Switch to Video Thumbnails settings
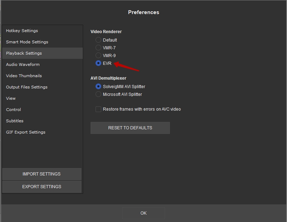Image resolution: width=287 pixels, height=222 pixels. coord(24,76)
